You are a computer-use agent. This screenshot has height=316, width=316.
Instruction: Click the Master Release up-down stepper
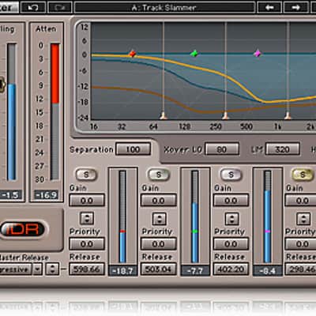coord(52,269)
